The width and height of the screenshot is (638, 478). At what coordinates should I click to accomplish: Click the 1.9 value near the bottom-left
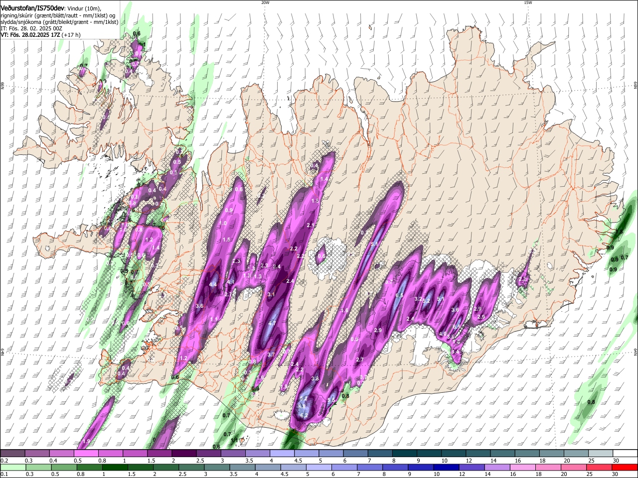pos(86,442)
